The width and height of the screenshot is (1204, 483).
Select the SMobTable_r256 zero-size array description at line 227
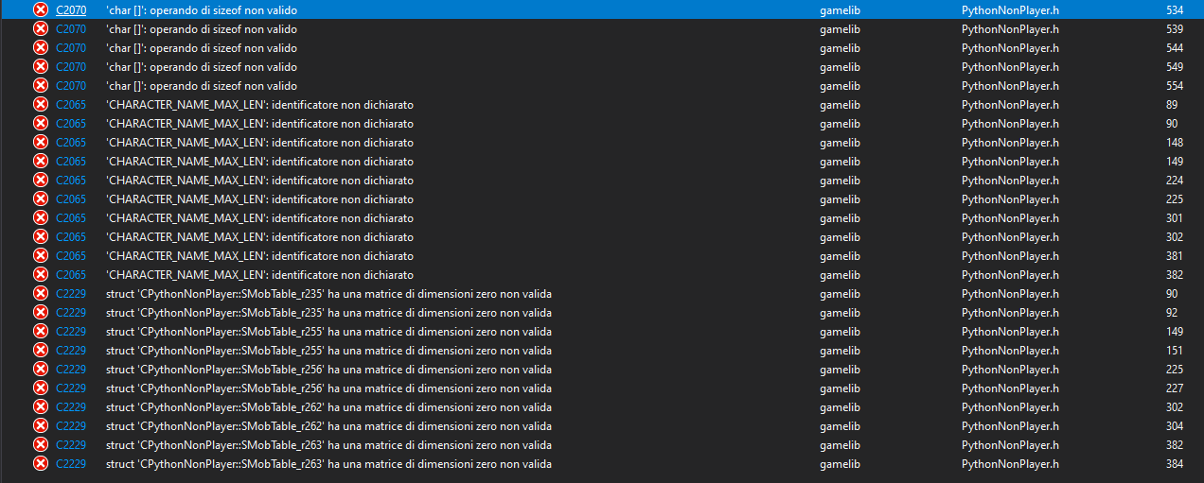tap(328, 388)
